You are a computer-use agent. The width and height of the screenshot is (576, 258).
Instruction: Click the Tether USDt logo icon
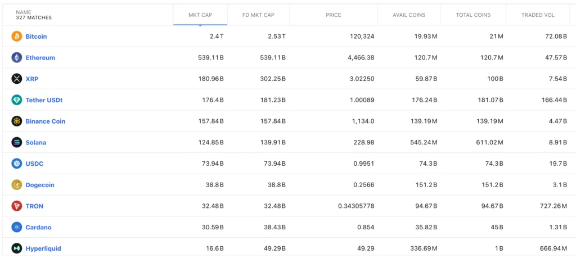coord(17,100)
